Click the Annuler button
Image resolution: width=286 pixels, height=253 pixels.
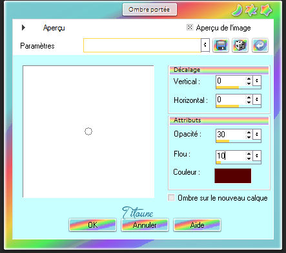point(145,225)
